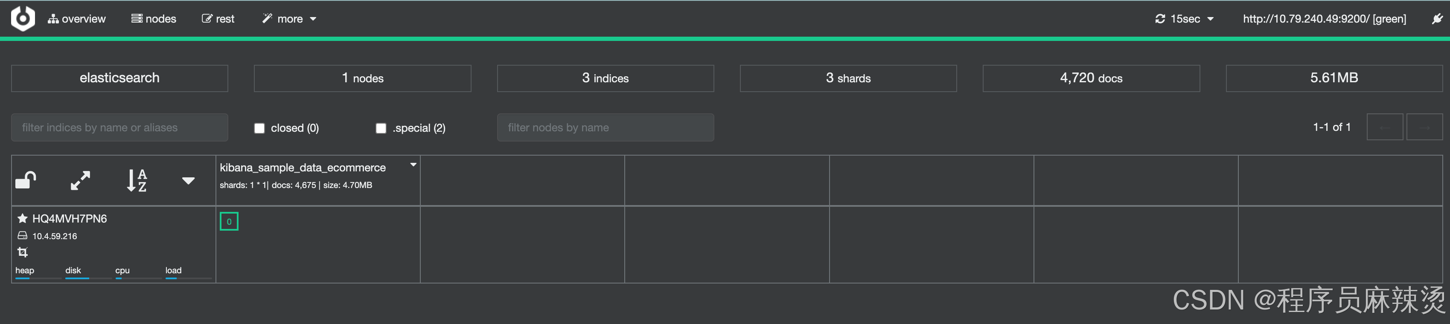Image resolution: width=1450 pixels, height=324 pixels.
Task: Click the cluster host URL link
Action: click(1324, 19)
